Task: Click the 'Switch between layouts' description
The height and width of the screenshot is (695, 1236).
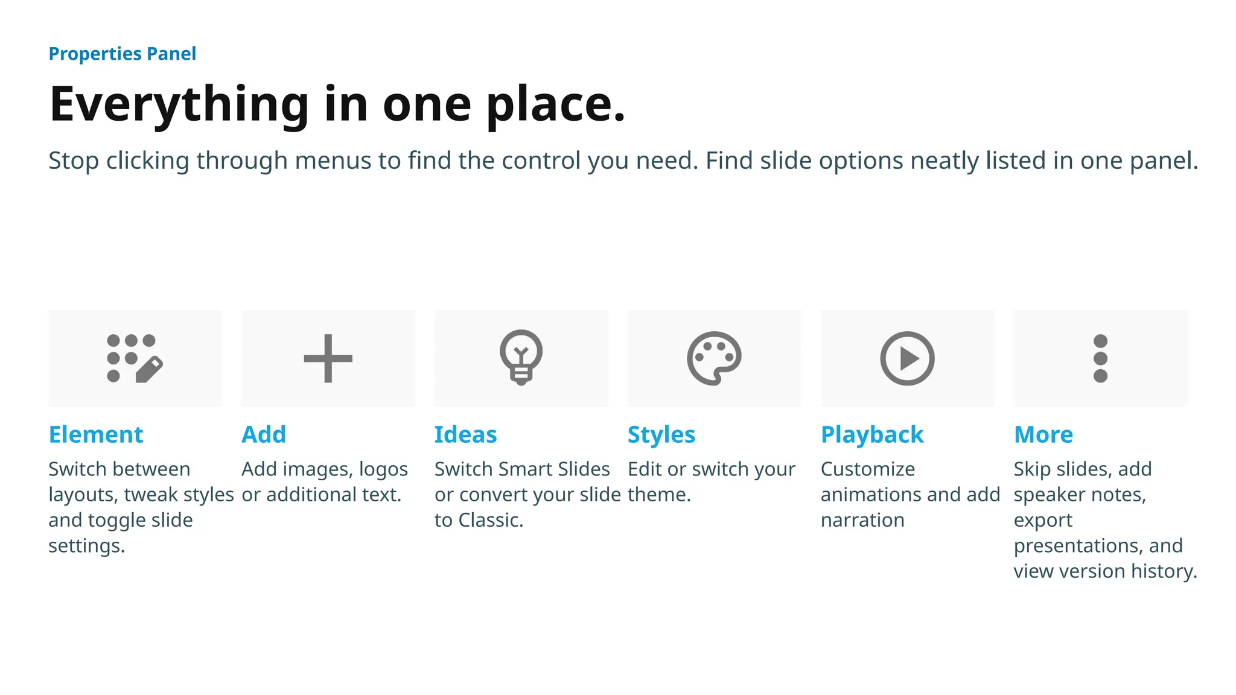Action: click(x=141, y=507)
